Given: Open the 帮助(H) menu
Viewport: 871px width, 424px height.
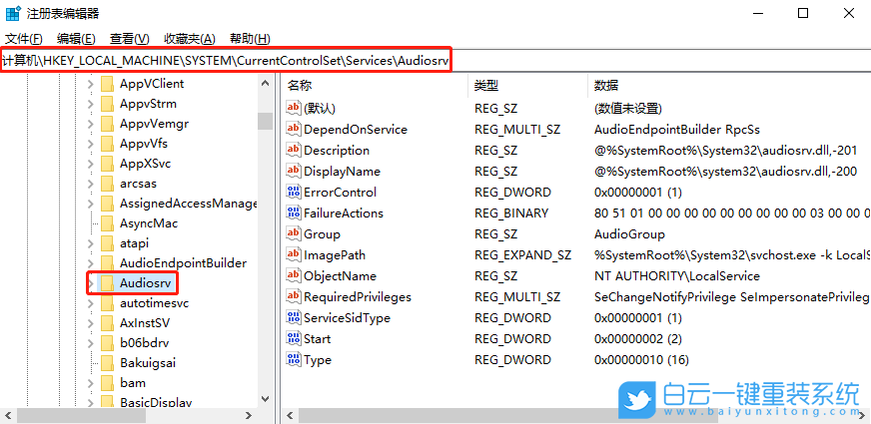Looking at the screenshot, I should [x=250, y=39].
